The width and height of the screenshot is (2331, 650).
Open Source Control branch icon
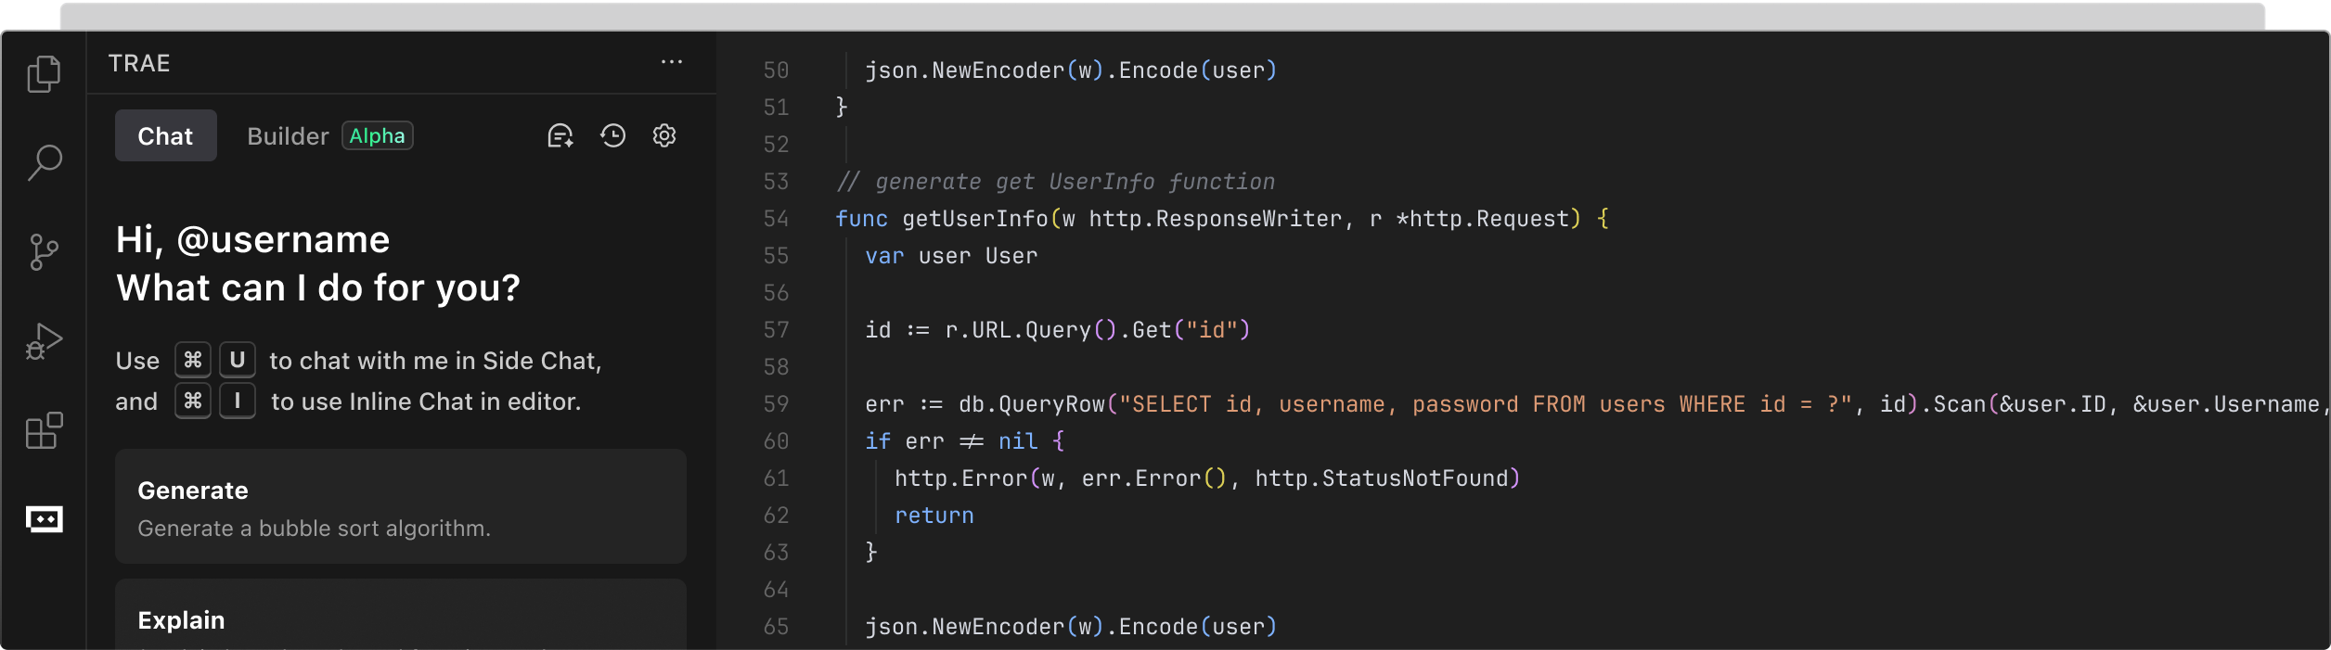pos(44,252)
